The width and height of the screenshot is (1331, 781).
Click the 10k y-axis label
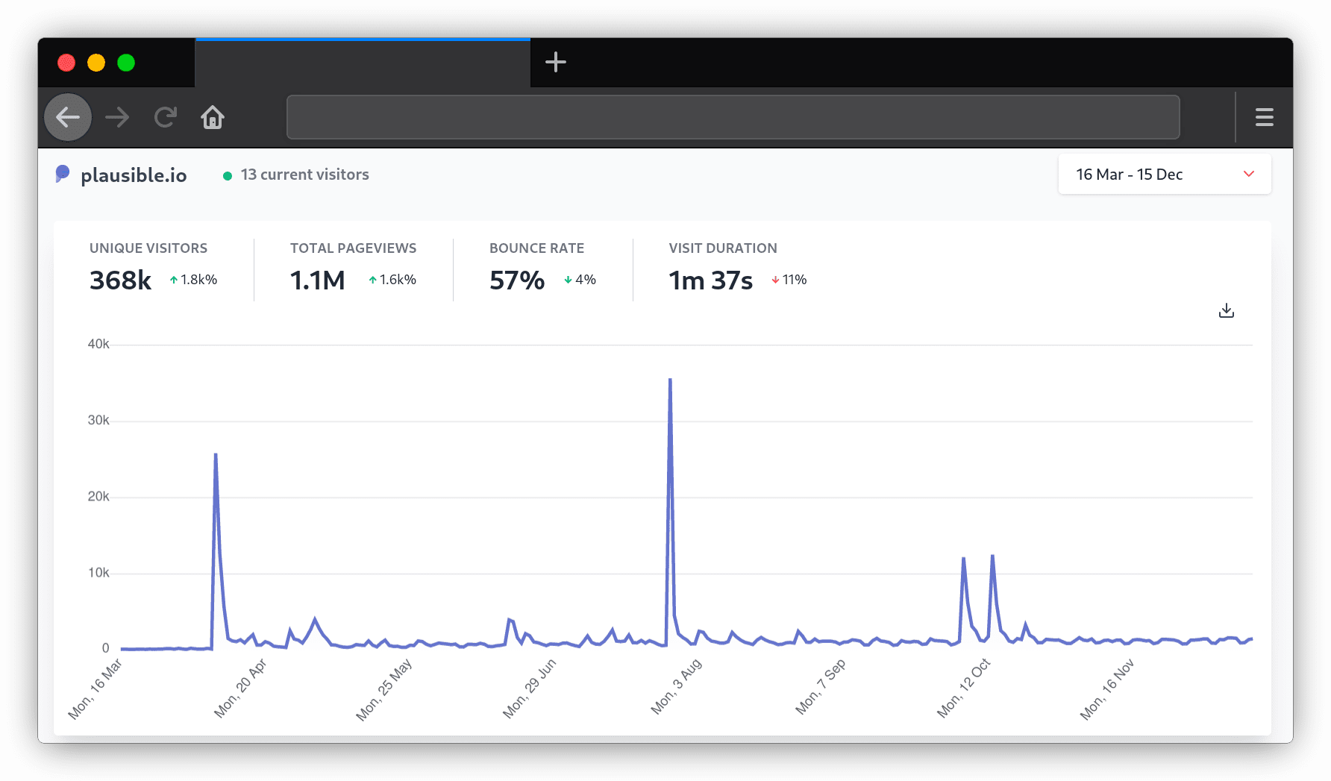(98, 572)
